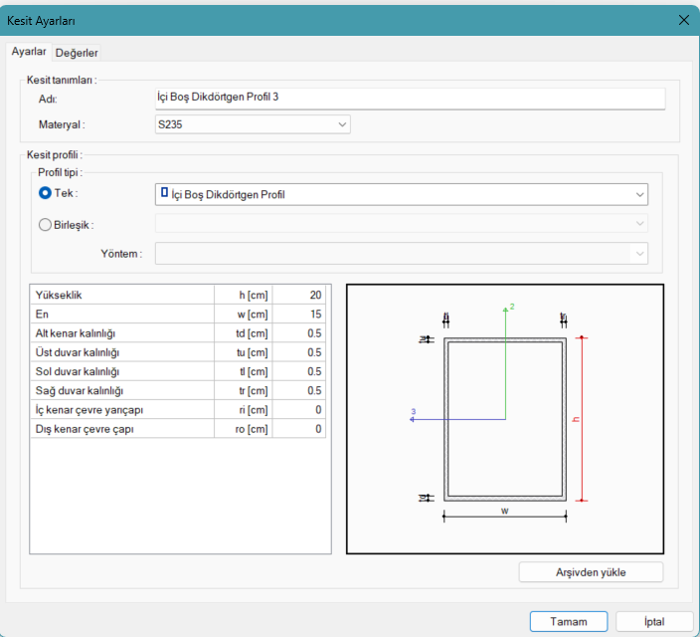Open the Materyal S235 dropdown
The height and width of the screenshot is (637, 700).
pos(253,124)
